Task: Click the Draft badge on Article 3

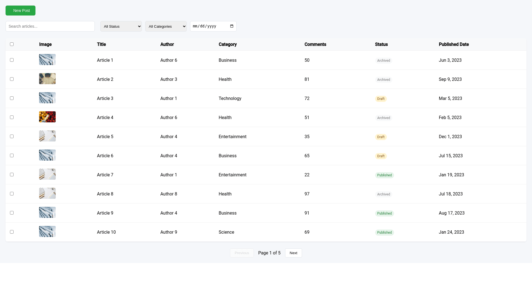Action: point(381,99)
